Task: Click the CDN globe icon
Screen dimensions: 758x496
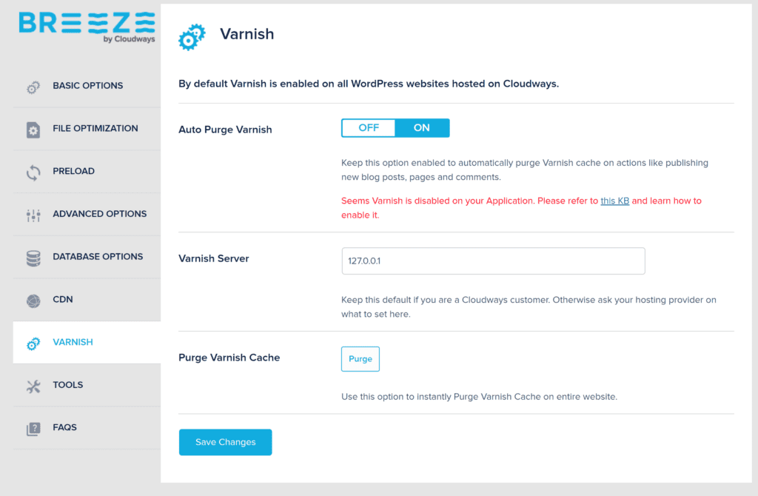Action: (33, 301)
